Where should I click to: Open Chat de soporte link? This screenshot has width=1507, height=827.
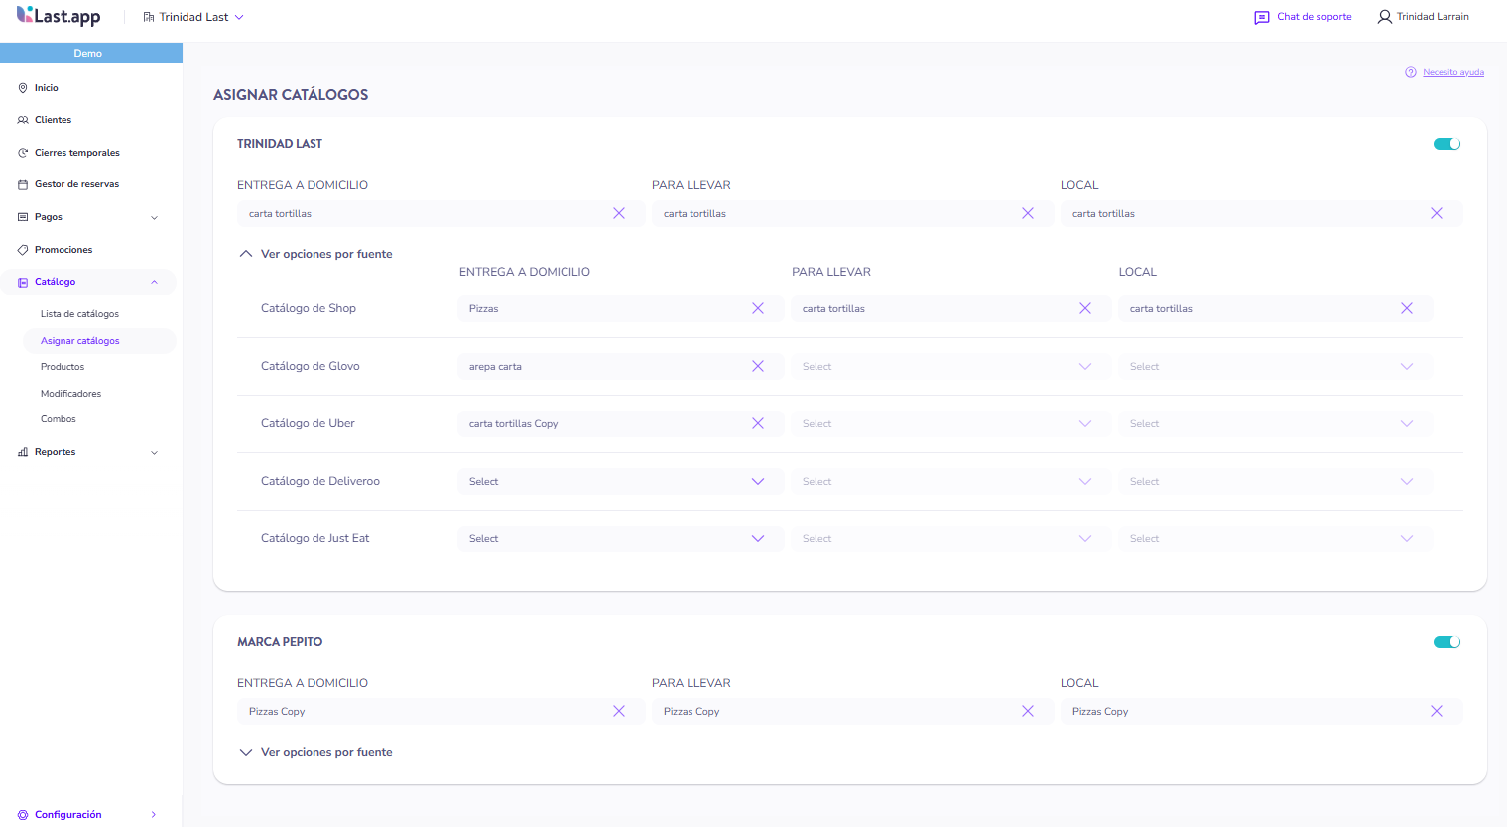[x=1315, y=17]
